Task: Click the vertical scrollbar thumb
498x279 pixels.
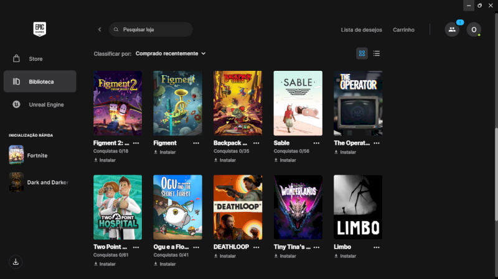Action: (x=496, y=175)
